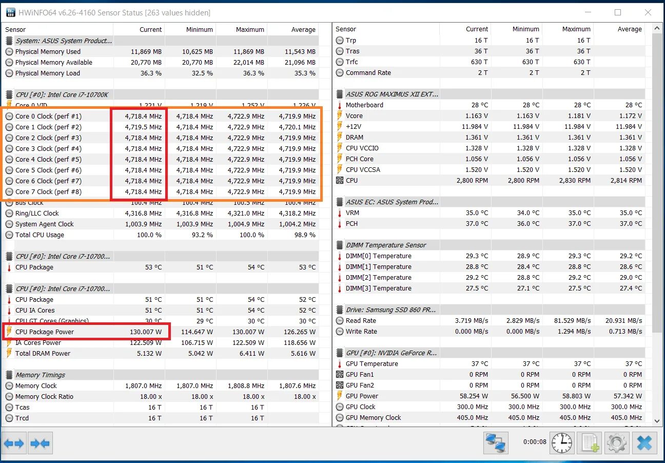This screenshot has height=463, width=665.
Task: Click the left pane Current column header
Action: 139,29
